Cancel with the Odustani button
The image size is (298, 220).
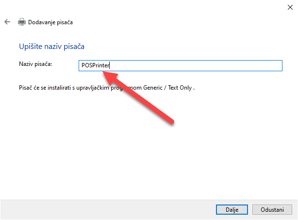[x=272, y=209]
